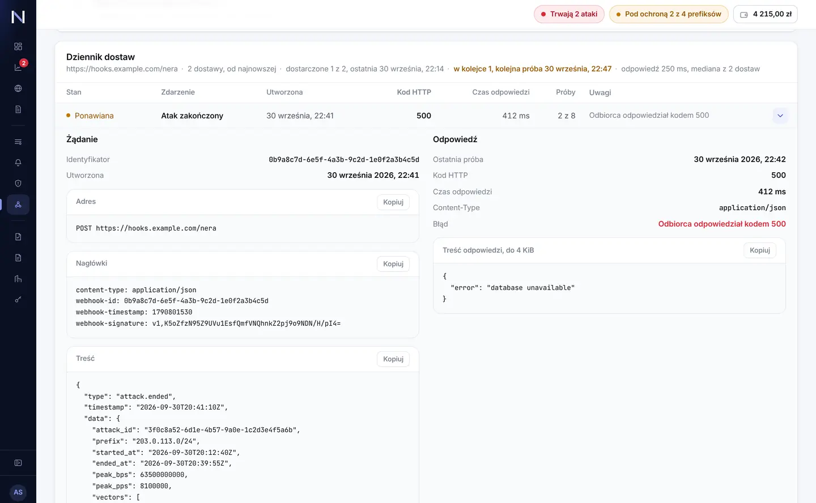This screenshot has height=503, width=816.
Task: Copy the Nagłówki headers block
Action: tap(393, 264)
